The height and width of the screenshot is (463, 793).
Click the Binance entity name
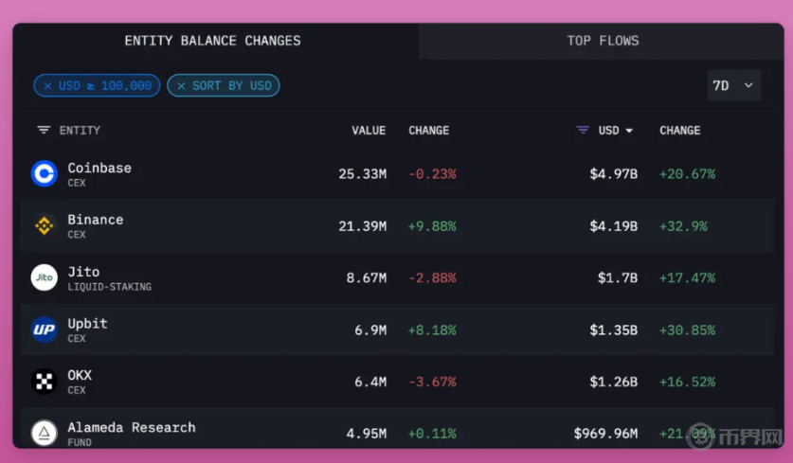tap(96, 220)
